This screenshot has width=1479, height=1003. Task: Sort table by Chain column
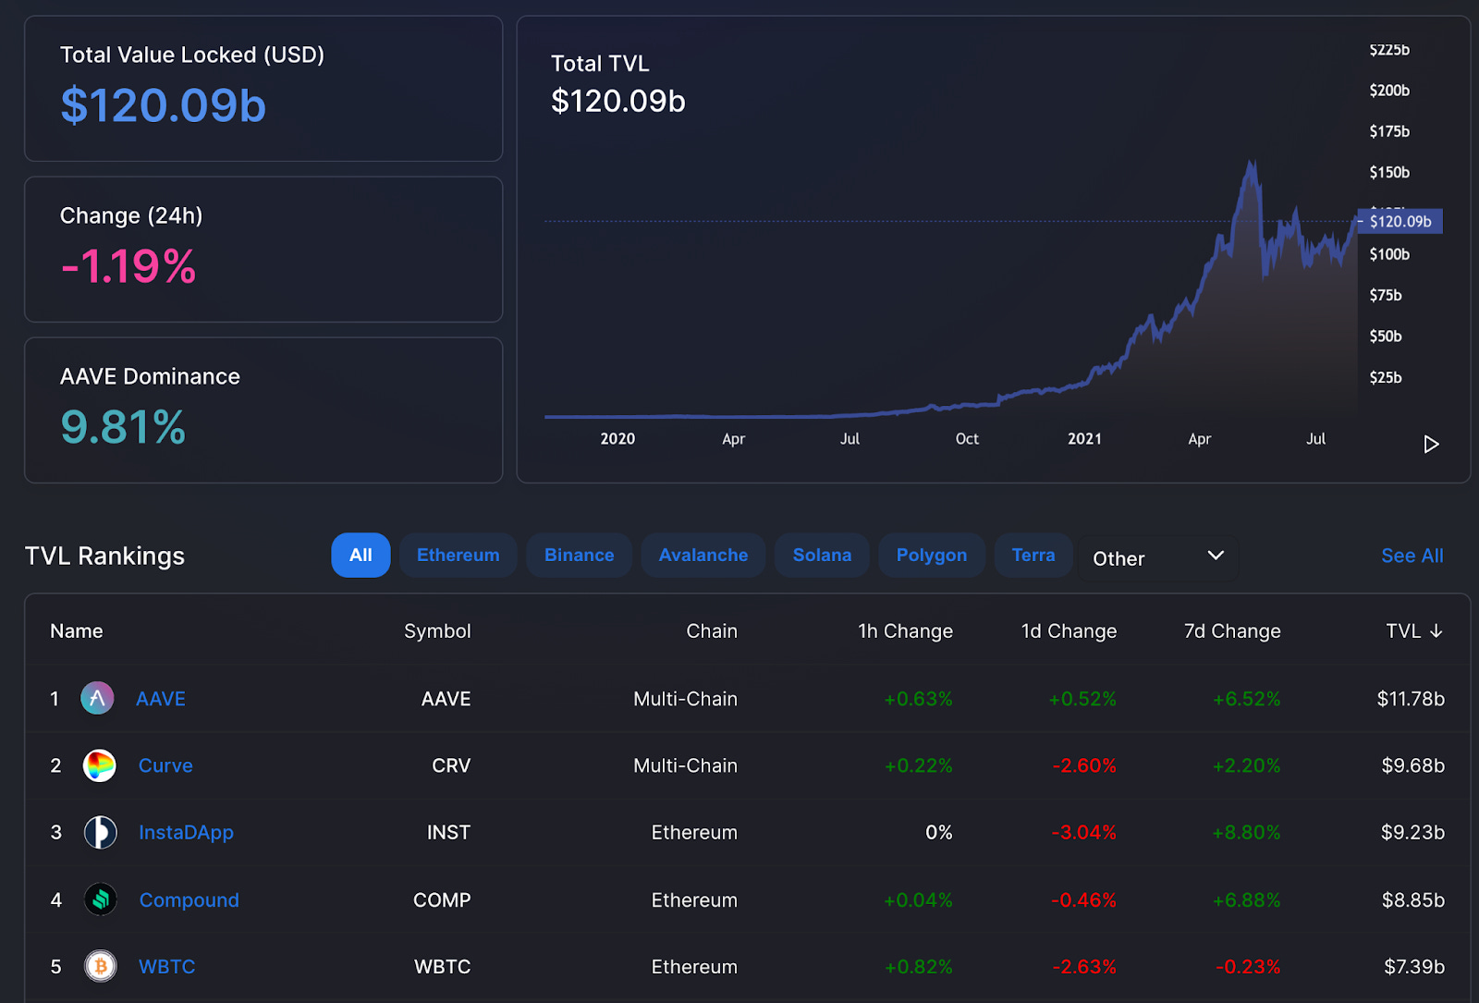coord(712,630)
